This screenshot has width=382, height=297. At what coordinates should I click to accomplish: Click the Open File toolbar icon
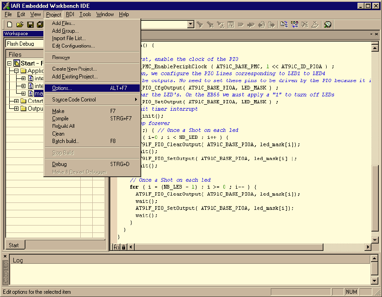(x=20, y=24)
